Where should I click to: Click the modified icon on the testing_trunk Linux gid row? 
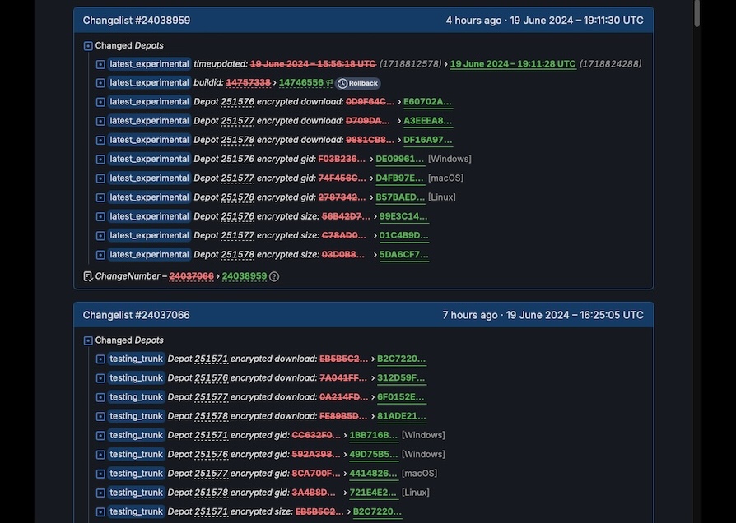coord(100,493)
